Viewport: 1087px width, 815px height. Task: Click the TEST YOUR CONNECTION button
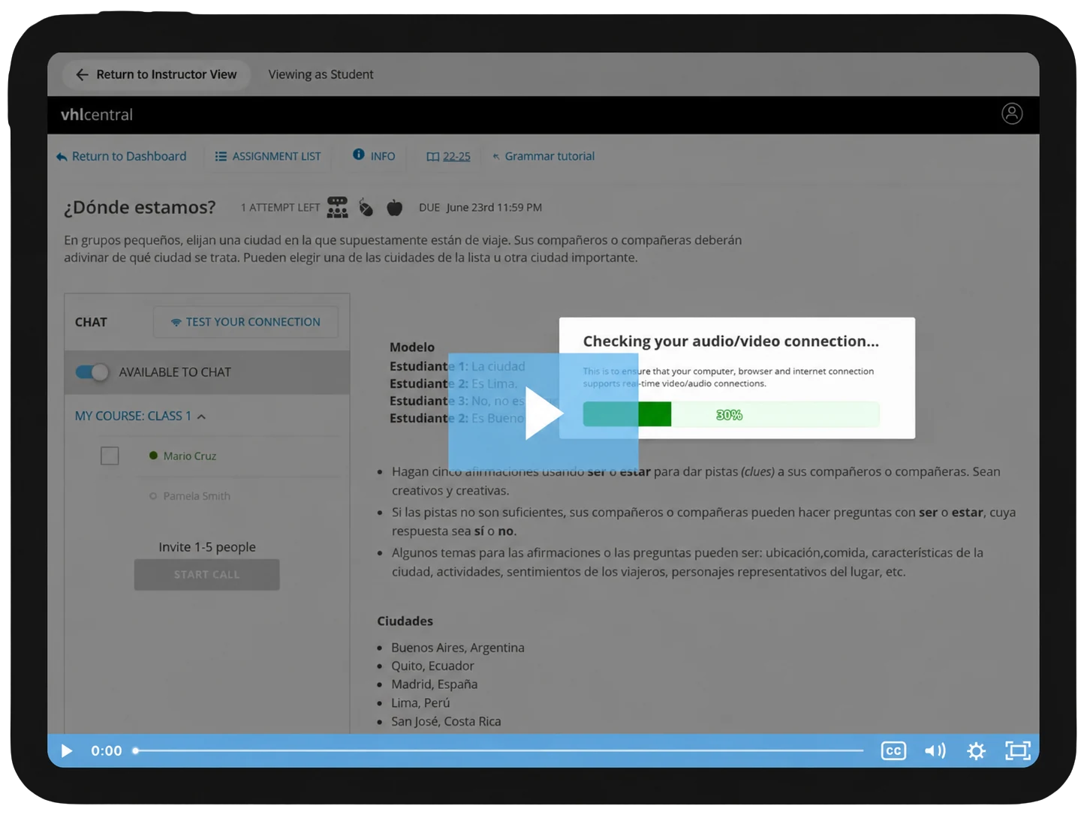tap(245, 322)
